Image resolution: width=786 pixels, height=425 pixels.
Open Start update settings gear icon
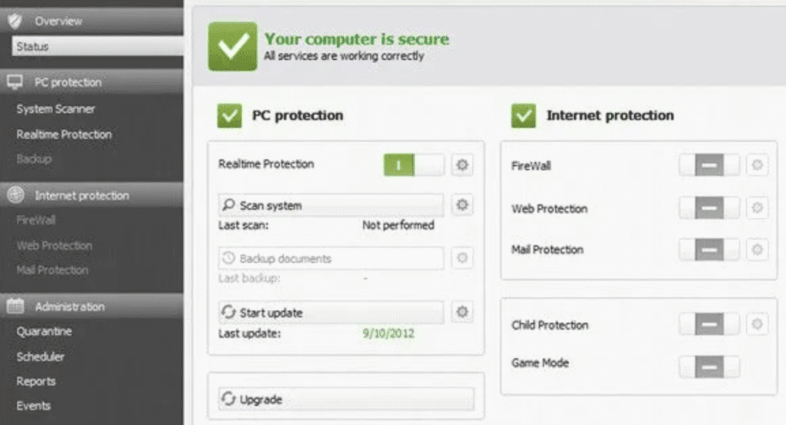[461, 311]
